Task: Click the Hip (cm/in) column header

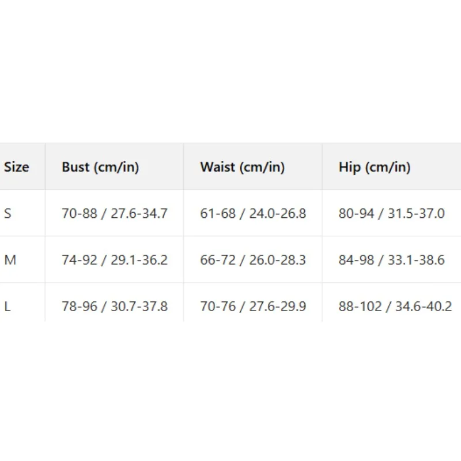Action: [x=375, y=167]
